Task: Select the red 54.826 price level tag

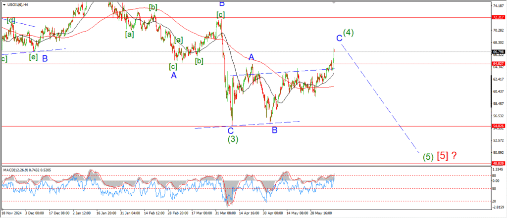Action: point(498,126)
